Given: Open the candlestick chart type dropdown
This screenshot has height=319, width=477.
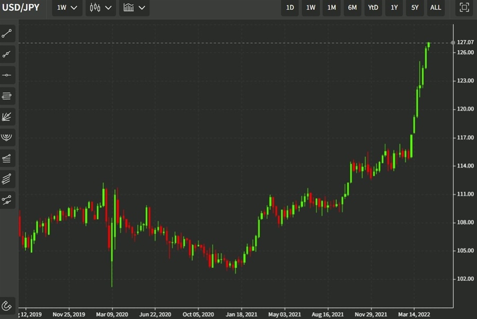Looking at the screenshot, I should pyautogui.click(x=101, y=7).
